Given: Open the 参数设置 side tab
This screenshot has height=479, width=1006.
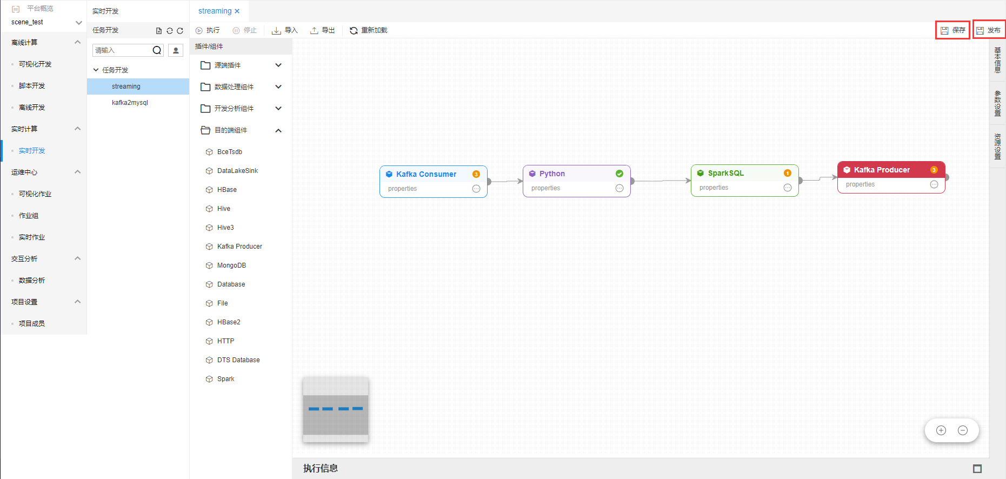Looking at the screenshot, I should click(x=997, y=103).
